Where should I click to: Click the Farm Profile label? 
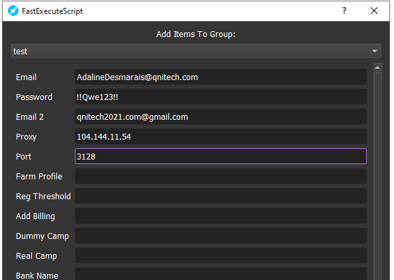click(x=39, y=176)
